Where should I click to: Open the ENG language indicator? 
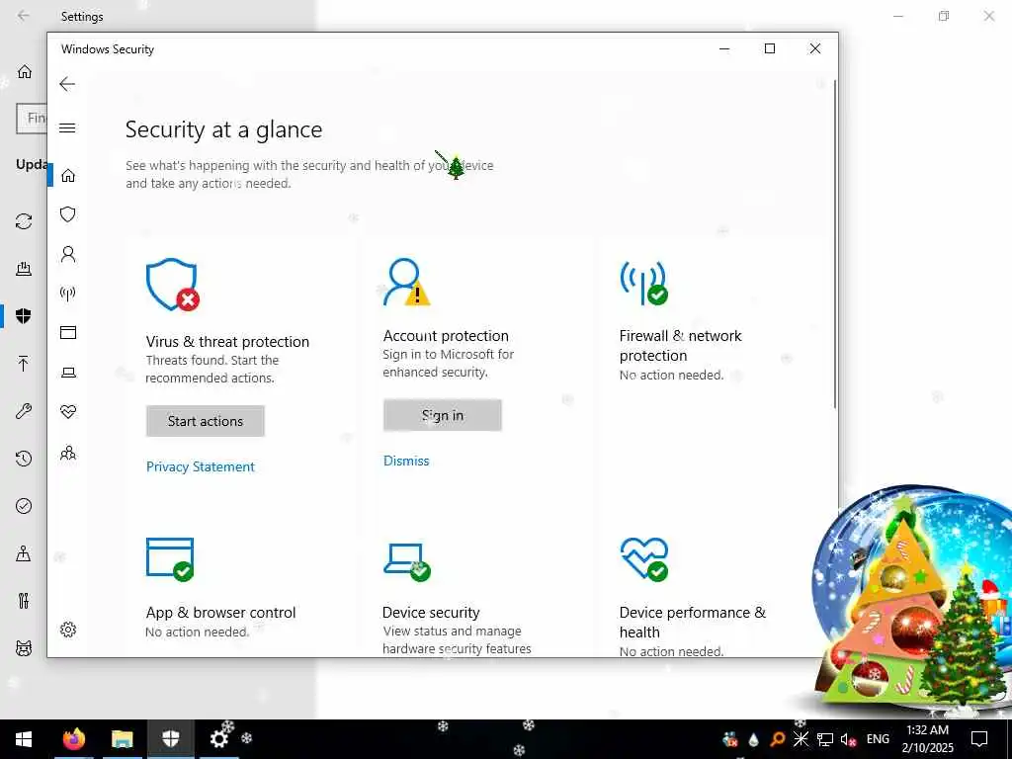(x=878, y=739)
